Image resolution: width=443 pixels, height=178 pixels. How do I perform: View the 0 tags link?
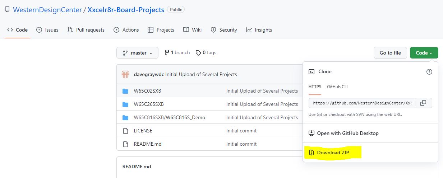(206, 52)
